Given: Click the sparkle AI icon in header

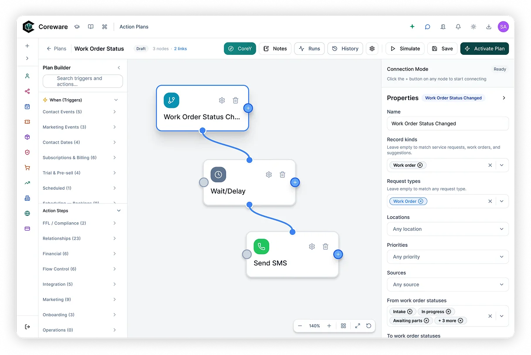Looking at the screenshot, I should [x=412, y=27].
